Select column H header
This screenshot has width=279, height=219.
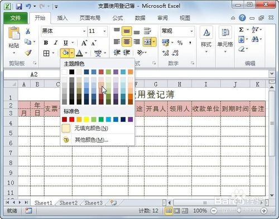pos(180,84)
